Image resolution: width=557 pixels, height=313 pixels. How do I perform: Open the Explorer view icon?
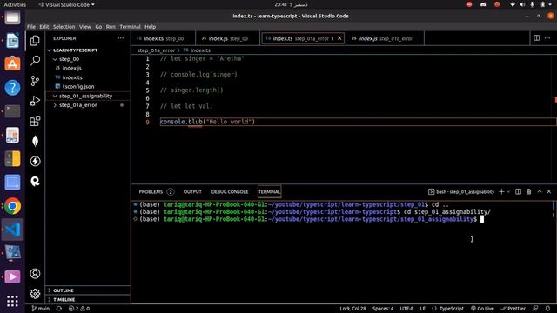point(35,41)
